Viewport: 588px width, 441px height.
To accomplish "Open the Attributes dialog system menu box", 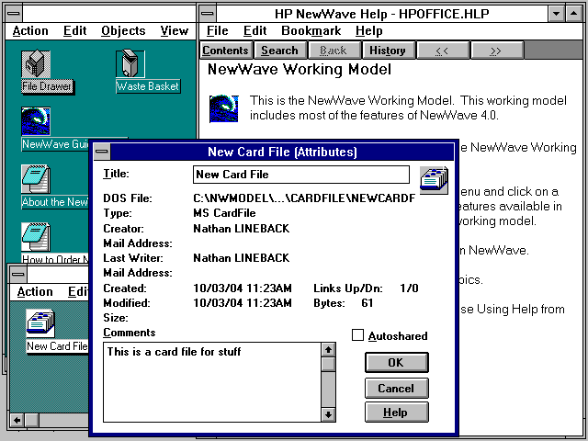I will click(101, 152).
